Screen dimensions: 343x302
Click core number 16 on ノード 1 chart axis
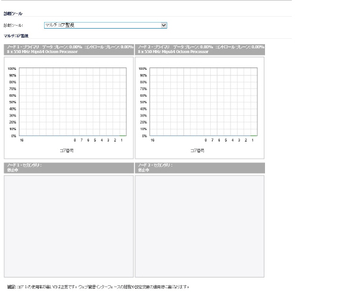pos(21,140)
